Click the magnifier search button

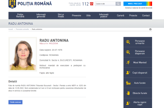click(x=118, y=4)
